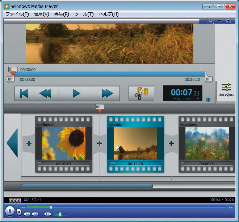Click the volume slider knob
Viewport: 239px width, 222px height.
pos(60,214)
